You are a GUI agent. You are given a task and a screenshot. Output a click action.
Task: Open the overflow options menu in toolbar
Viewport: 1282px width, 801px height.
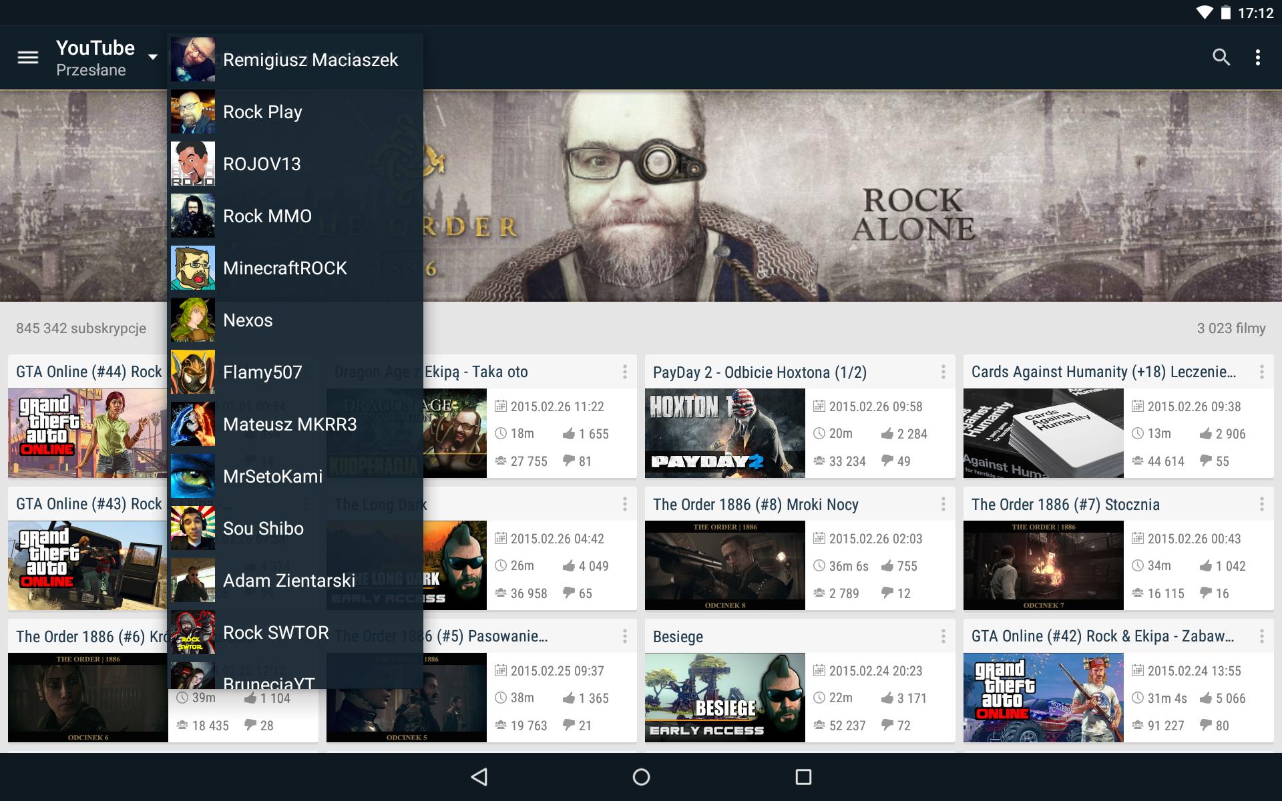click(x=1258, y=57)
